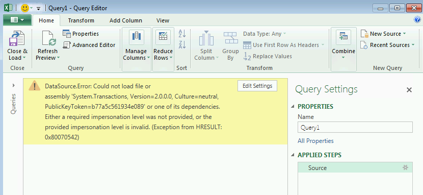Open query Properties

(x=81, y=34)
